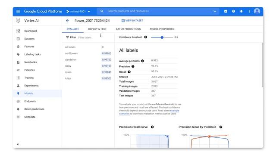Viewport: 276px width, 155px height.
Task: Go back using the back arrow
Action: (67, 21)
